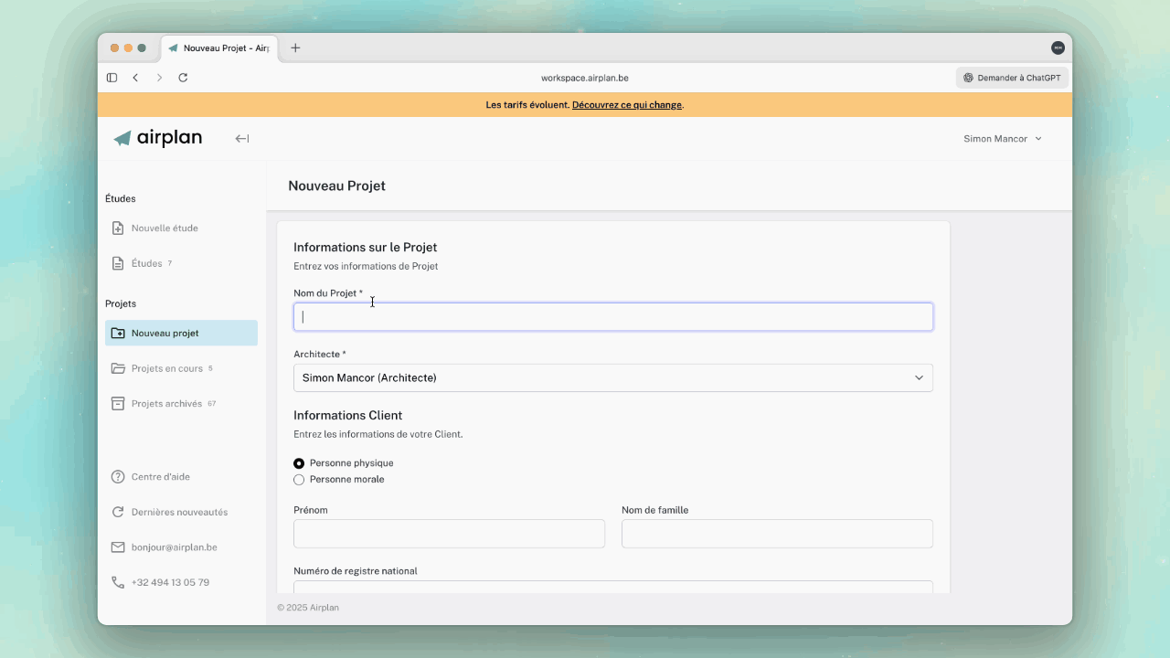
Task: Click the Informations Client heading
Action: pos(348,416)
